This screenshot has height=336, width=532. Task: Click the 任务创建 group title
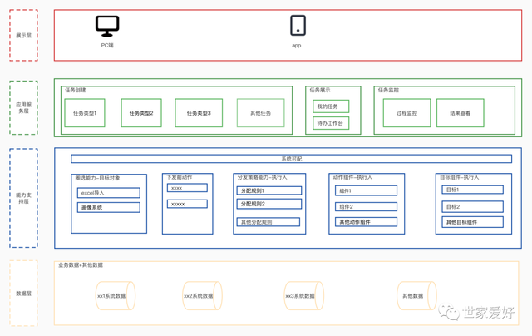pyautogui.click(x=76, y=90)
